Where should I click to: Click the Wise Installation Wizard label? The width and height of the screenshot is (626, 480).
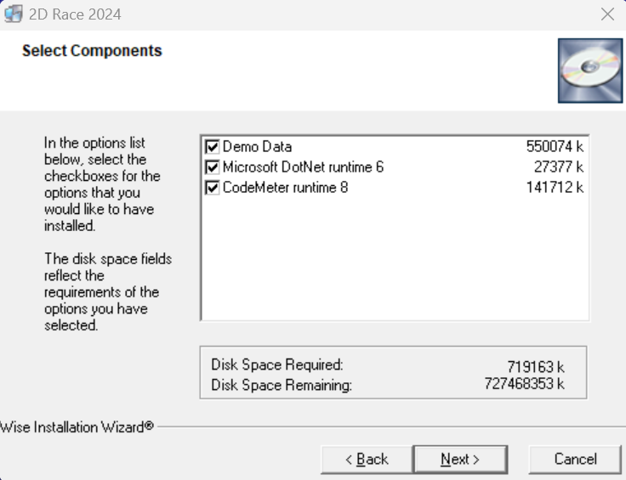[77, 427]
